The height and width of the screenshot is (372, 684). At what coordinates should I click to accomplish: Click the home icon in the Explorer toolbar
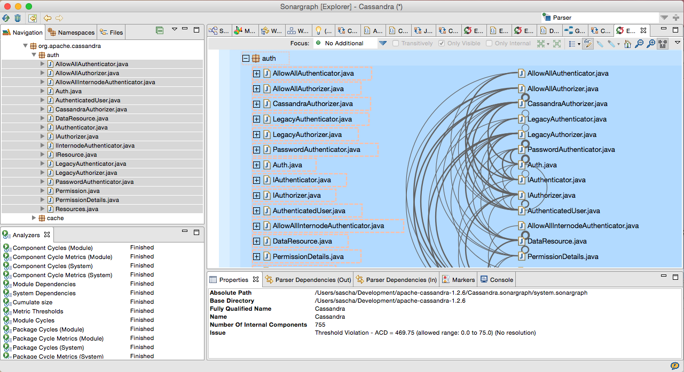click(628, 44)
